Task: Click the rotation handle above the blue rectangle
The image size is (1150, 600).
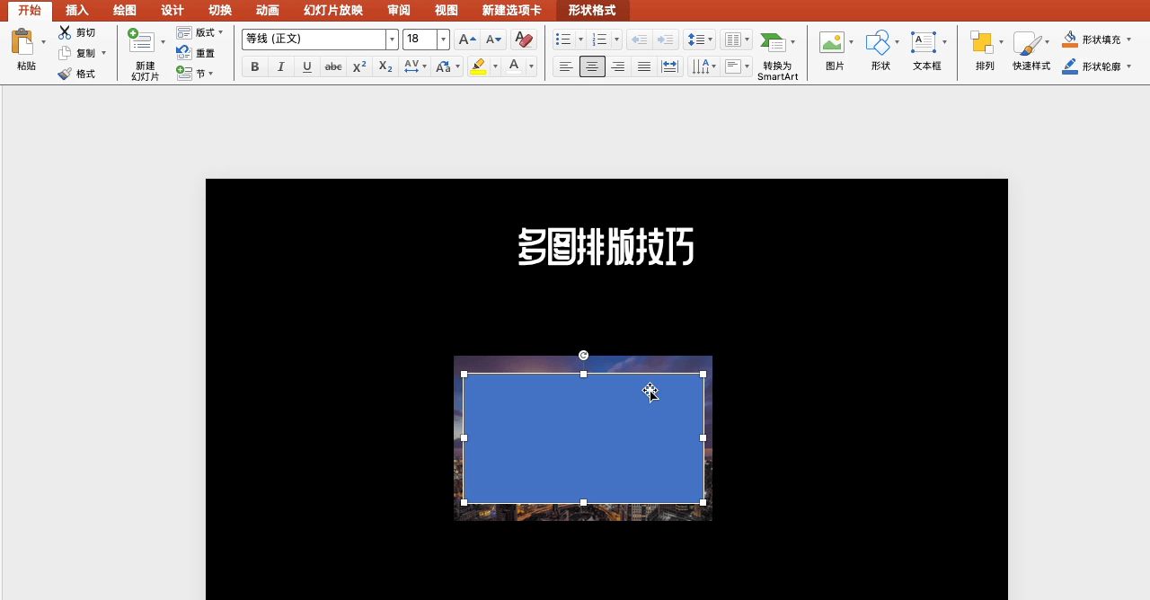Action: 583,356
